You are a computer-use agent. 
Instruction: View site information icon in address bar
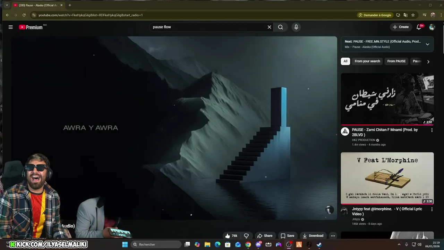[34, 15]
